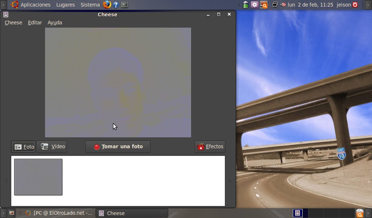Minimize the Cheese window
The height and width of the screenshot is (218, 372).
(x=208, y=15)
